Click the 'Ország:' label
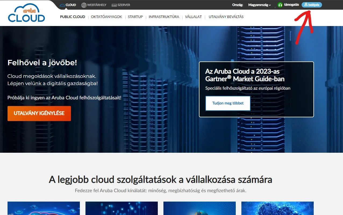Screen dimensions: 343x215 click(x=238, y=5)
